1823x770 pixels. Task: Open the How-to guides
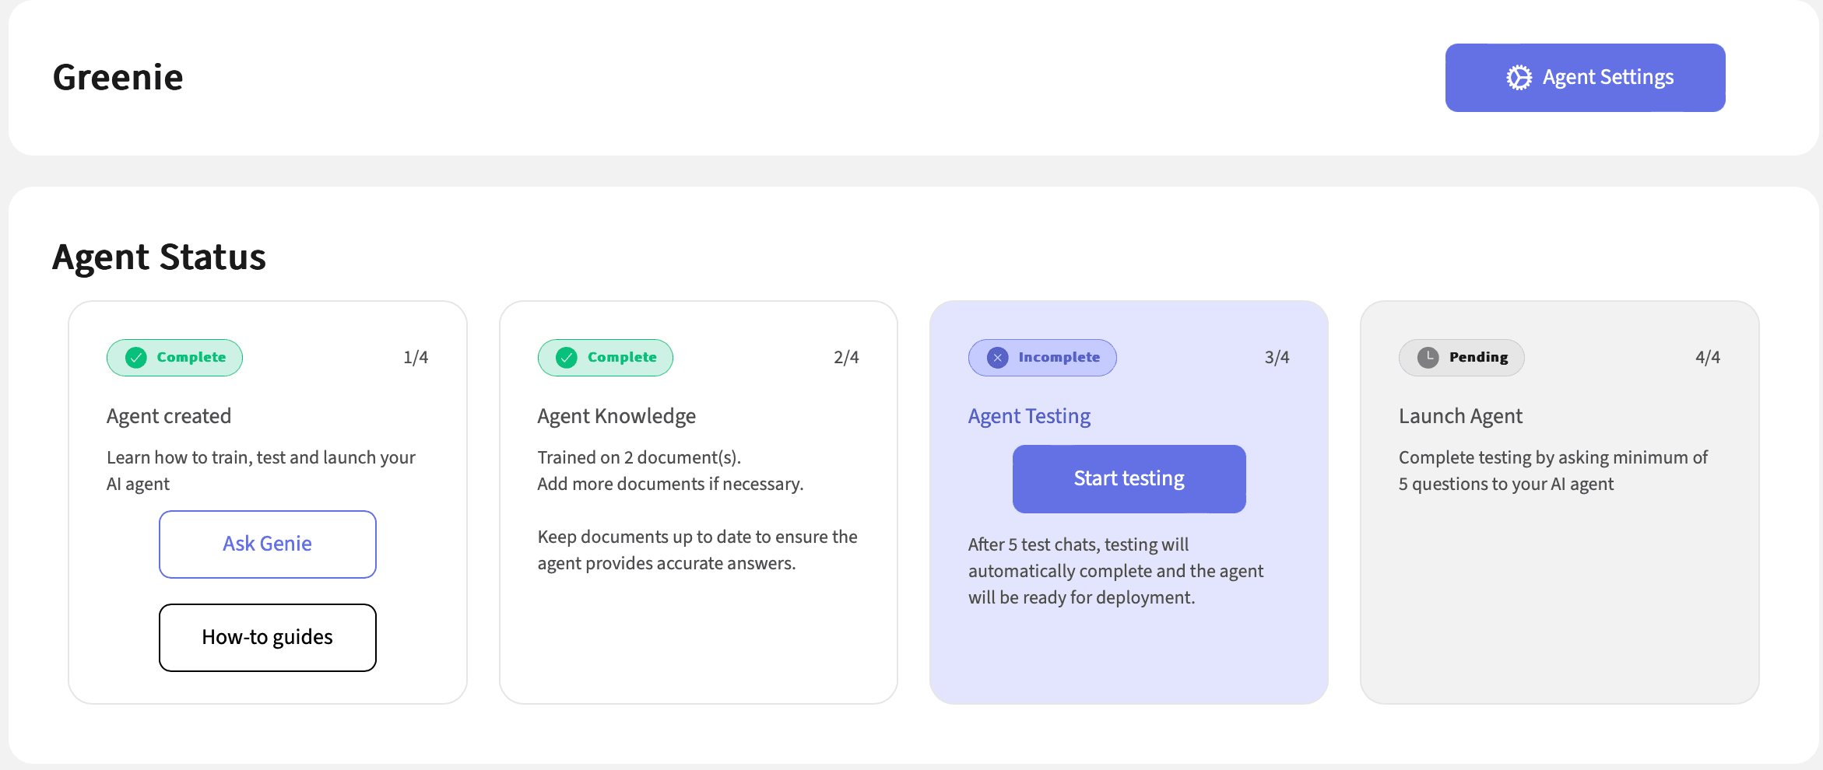(268, 638)
